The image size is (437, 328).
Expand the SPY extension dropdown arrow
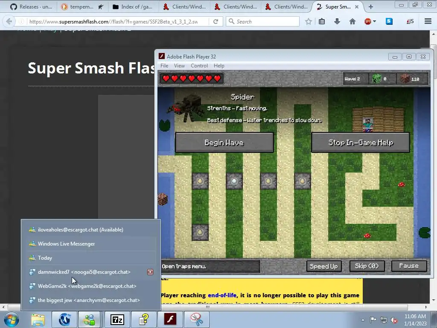tap(374, 21)
